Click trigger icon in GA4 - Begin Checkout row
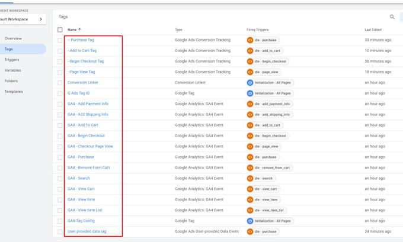 click(250, 135)
